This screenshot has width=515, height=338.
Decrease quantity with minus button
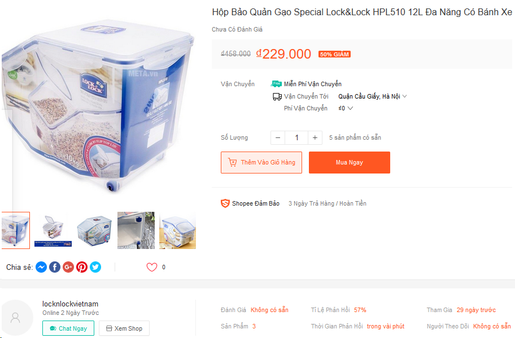coord(278,137)
